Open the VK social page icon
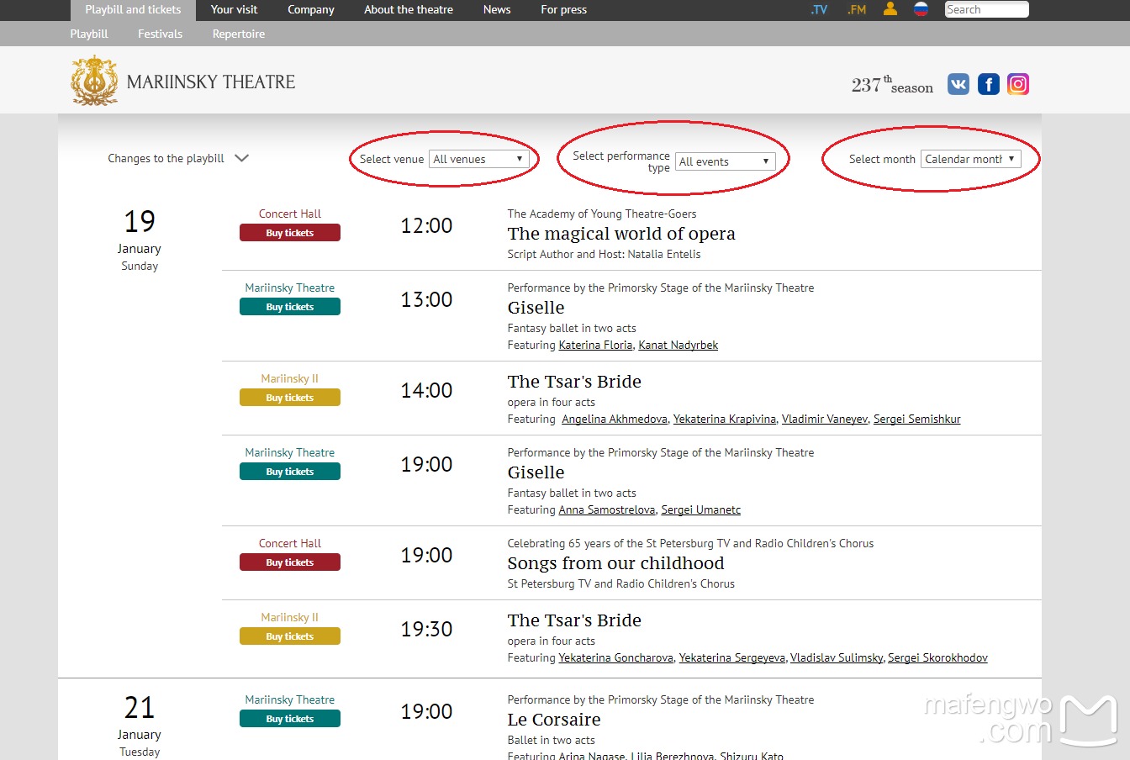The image size is (1130, 760). pyautogui.click(x=958, y=84)
